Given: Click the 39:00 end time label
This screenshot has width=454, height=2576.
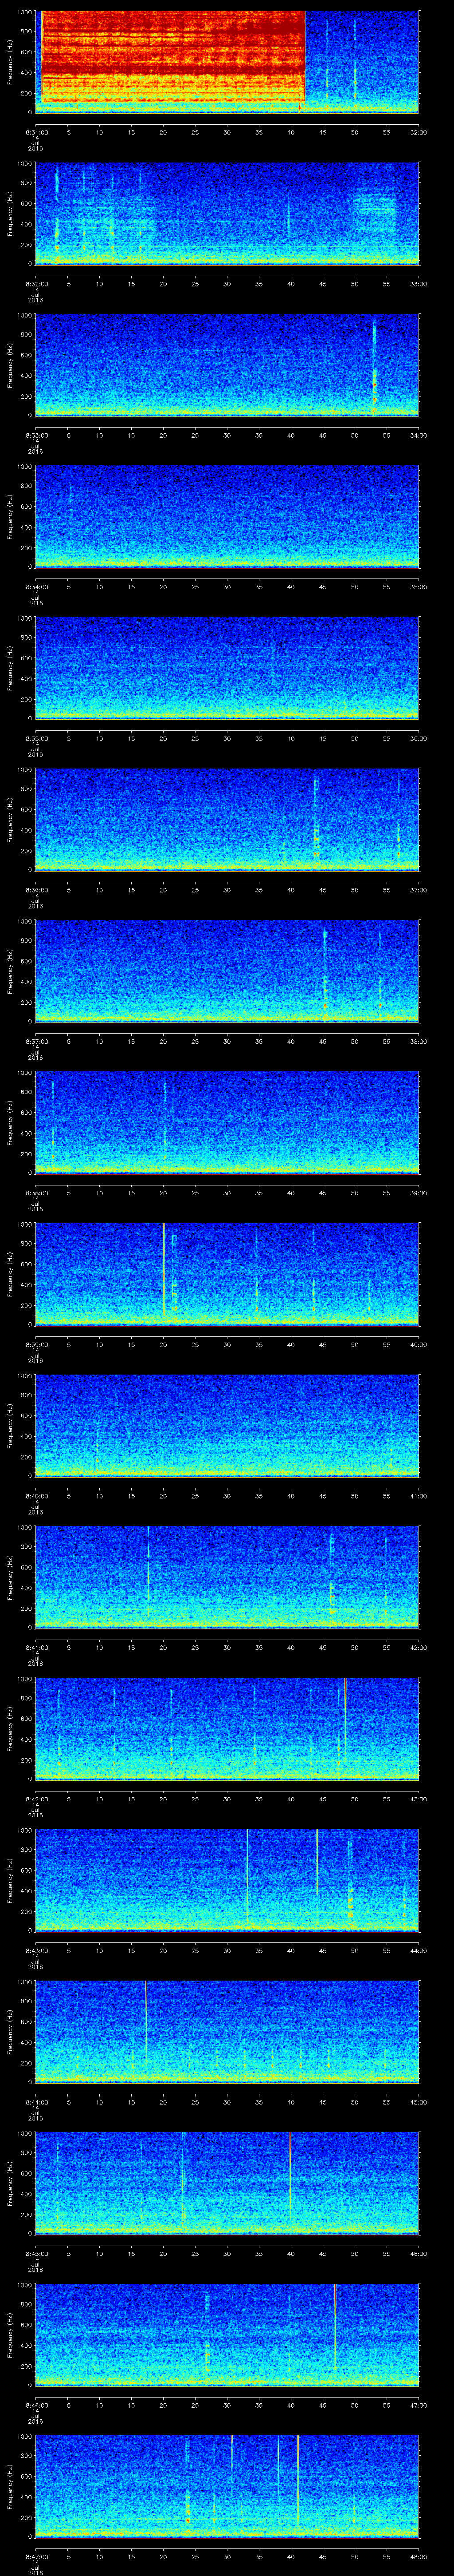Looking at the screenshot, I should (418, 1193).
